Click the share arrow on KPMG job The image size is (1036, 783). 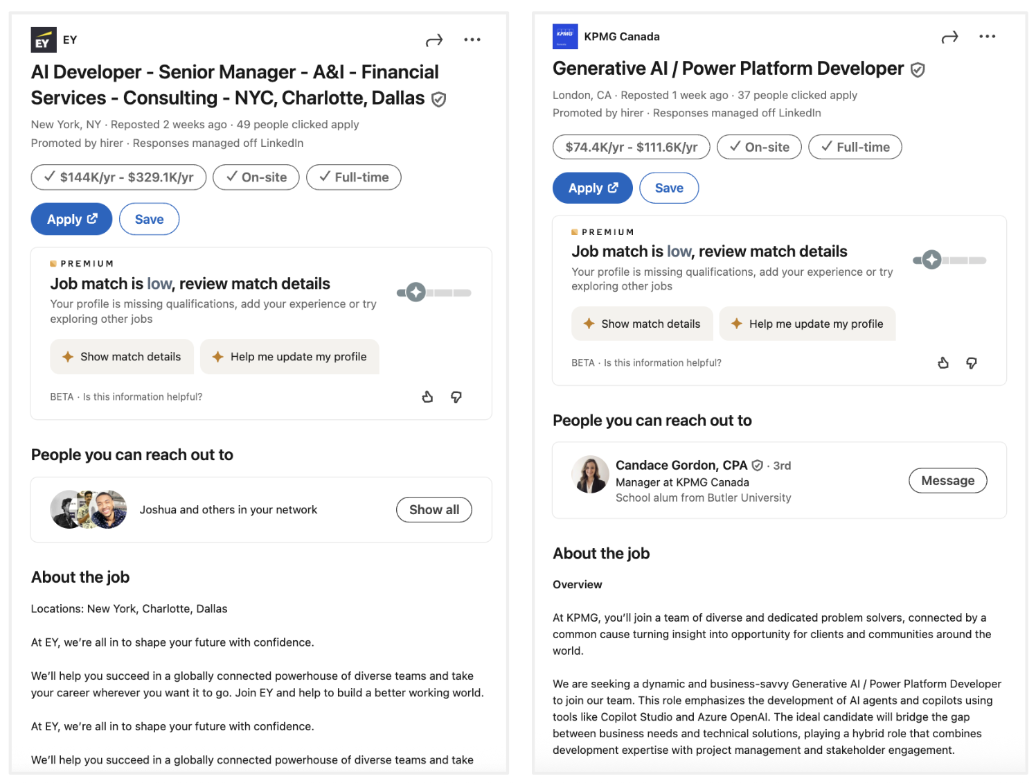(x=950, y=37)
